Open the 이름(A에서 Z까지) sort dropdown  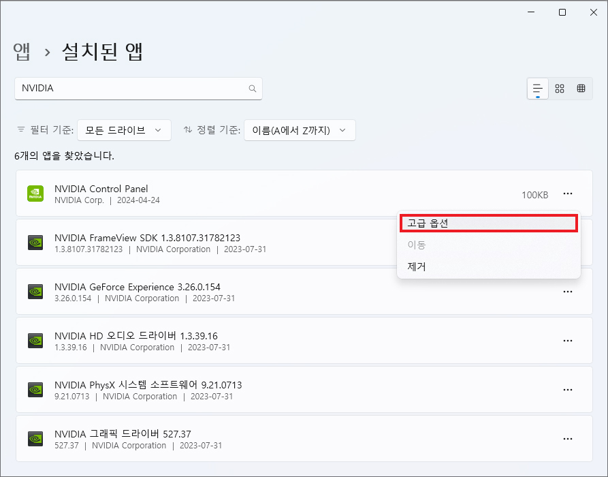pos(300,130)
